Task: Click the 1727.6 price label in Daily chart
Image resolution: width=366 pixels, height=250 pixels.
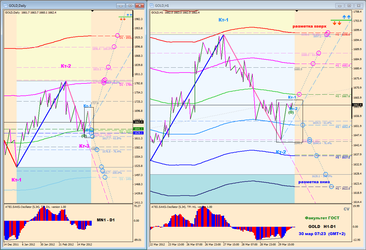Action: point(95,103)
